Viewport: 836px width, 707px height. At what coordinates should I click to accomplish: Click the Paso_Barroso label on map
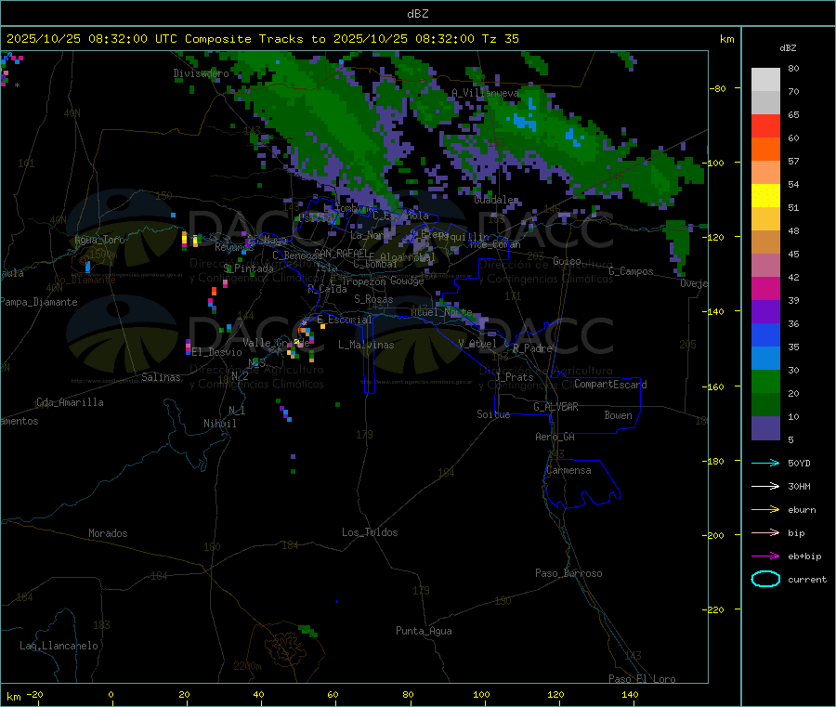point(568,573)
